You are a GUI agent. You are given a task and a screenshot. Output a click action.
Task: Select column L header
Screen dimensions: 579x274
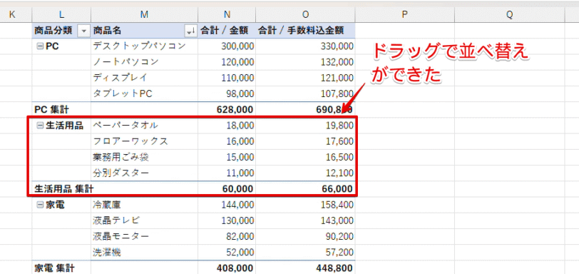[x=61, y=14]
